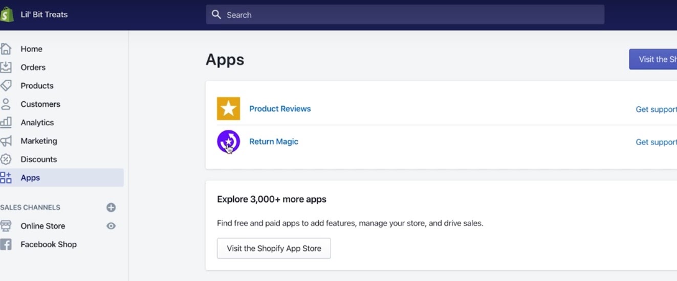This screenshot has width=677, height=281.
Task: Open Home in the sidebar
Action: click(x=31, y=49)
